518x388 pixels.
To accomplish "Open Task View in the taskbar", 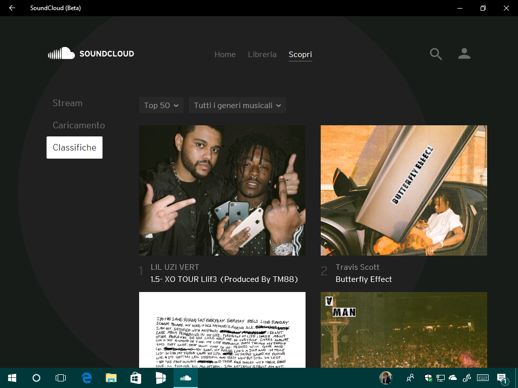I will [x=61, y=378].
